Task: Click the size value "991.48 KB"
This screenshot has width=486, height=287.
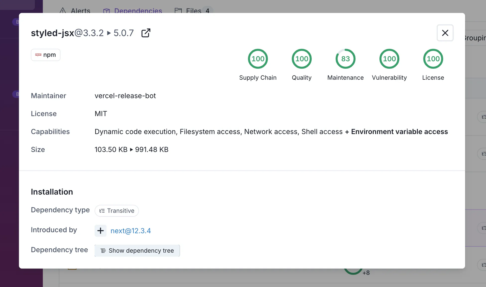Action: 152,150
